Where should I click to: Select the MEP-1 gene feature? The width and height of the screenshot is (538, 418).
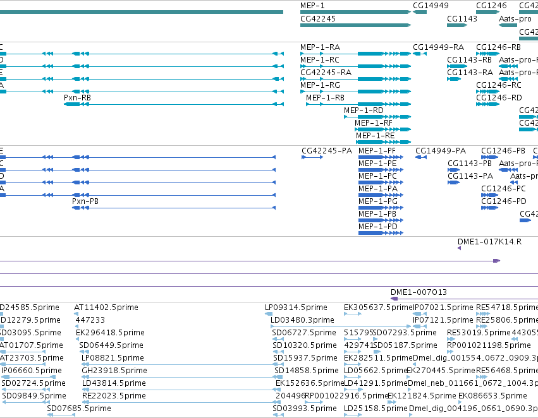[x=355, y=12]
